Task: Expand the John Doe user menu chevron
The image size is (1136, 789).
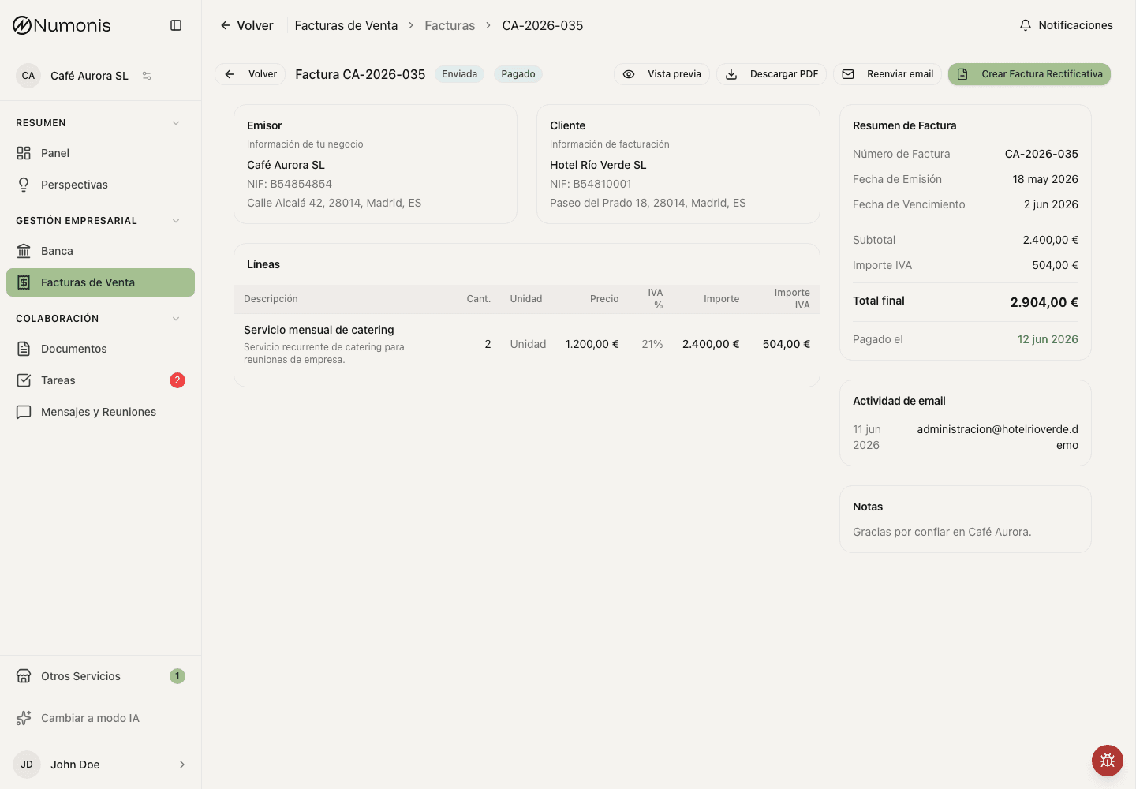Action: [x=182, y=765]
